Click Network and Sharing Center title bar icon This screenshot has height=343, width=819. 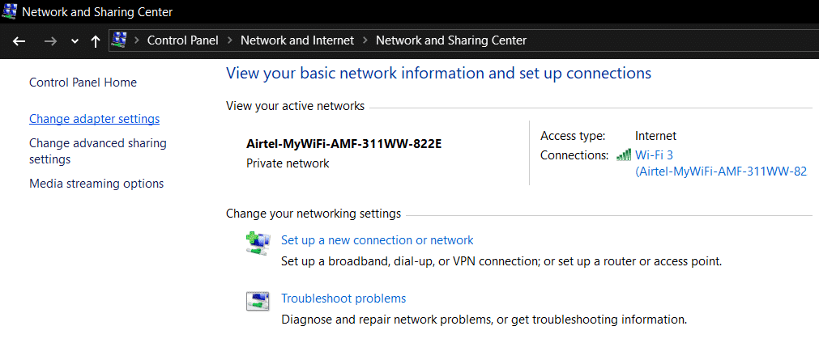point(10,12)
